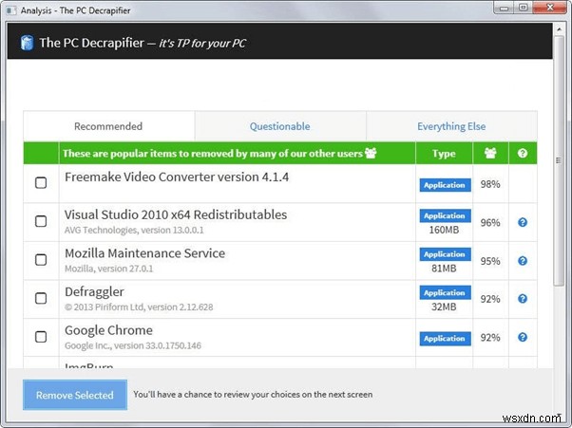Open help icon for Mozilla Maintenance Service

(523, 261)
